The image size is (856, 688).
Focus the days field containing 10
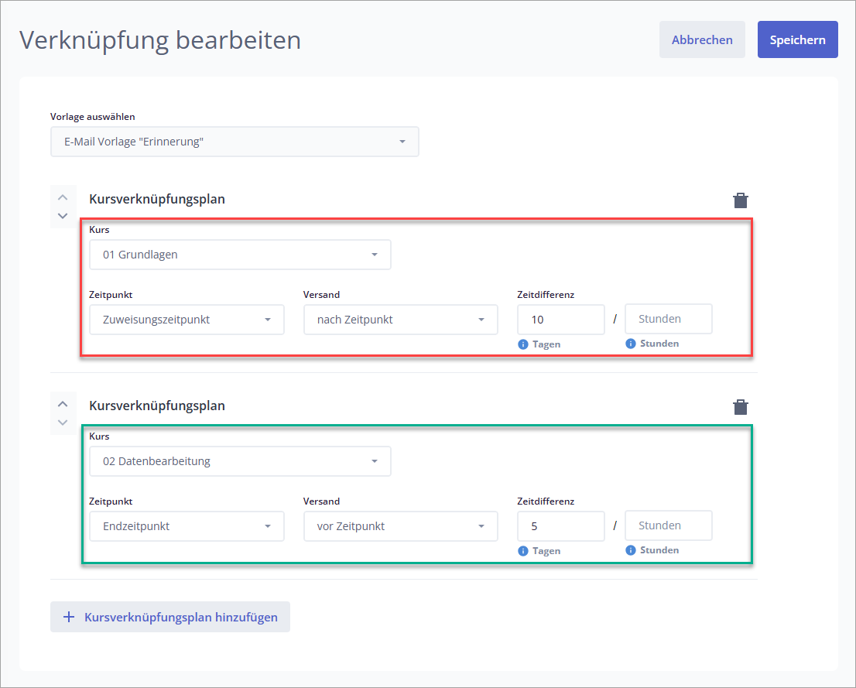(x=561, y=320)
